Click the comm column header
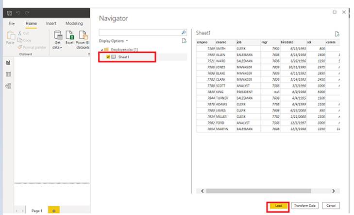The width and height of the screenshot is (354, 215). pyautogui.click(x=333, y=42)
